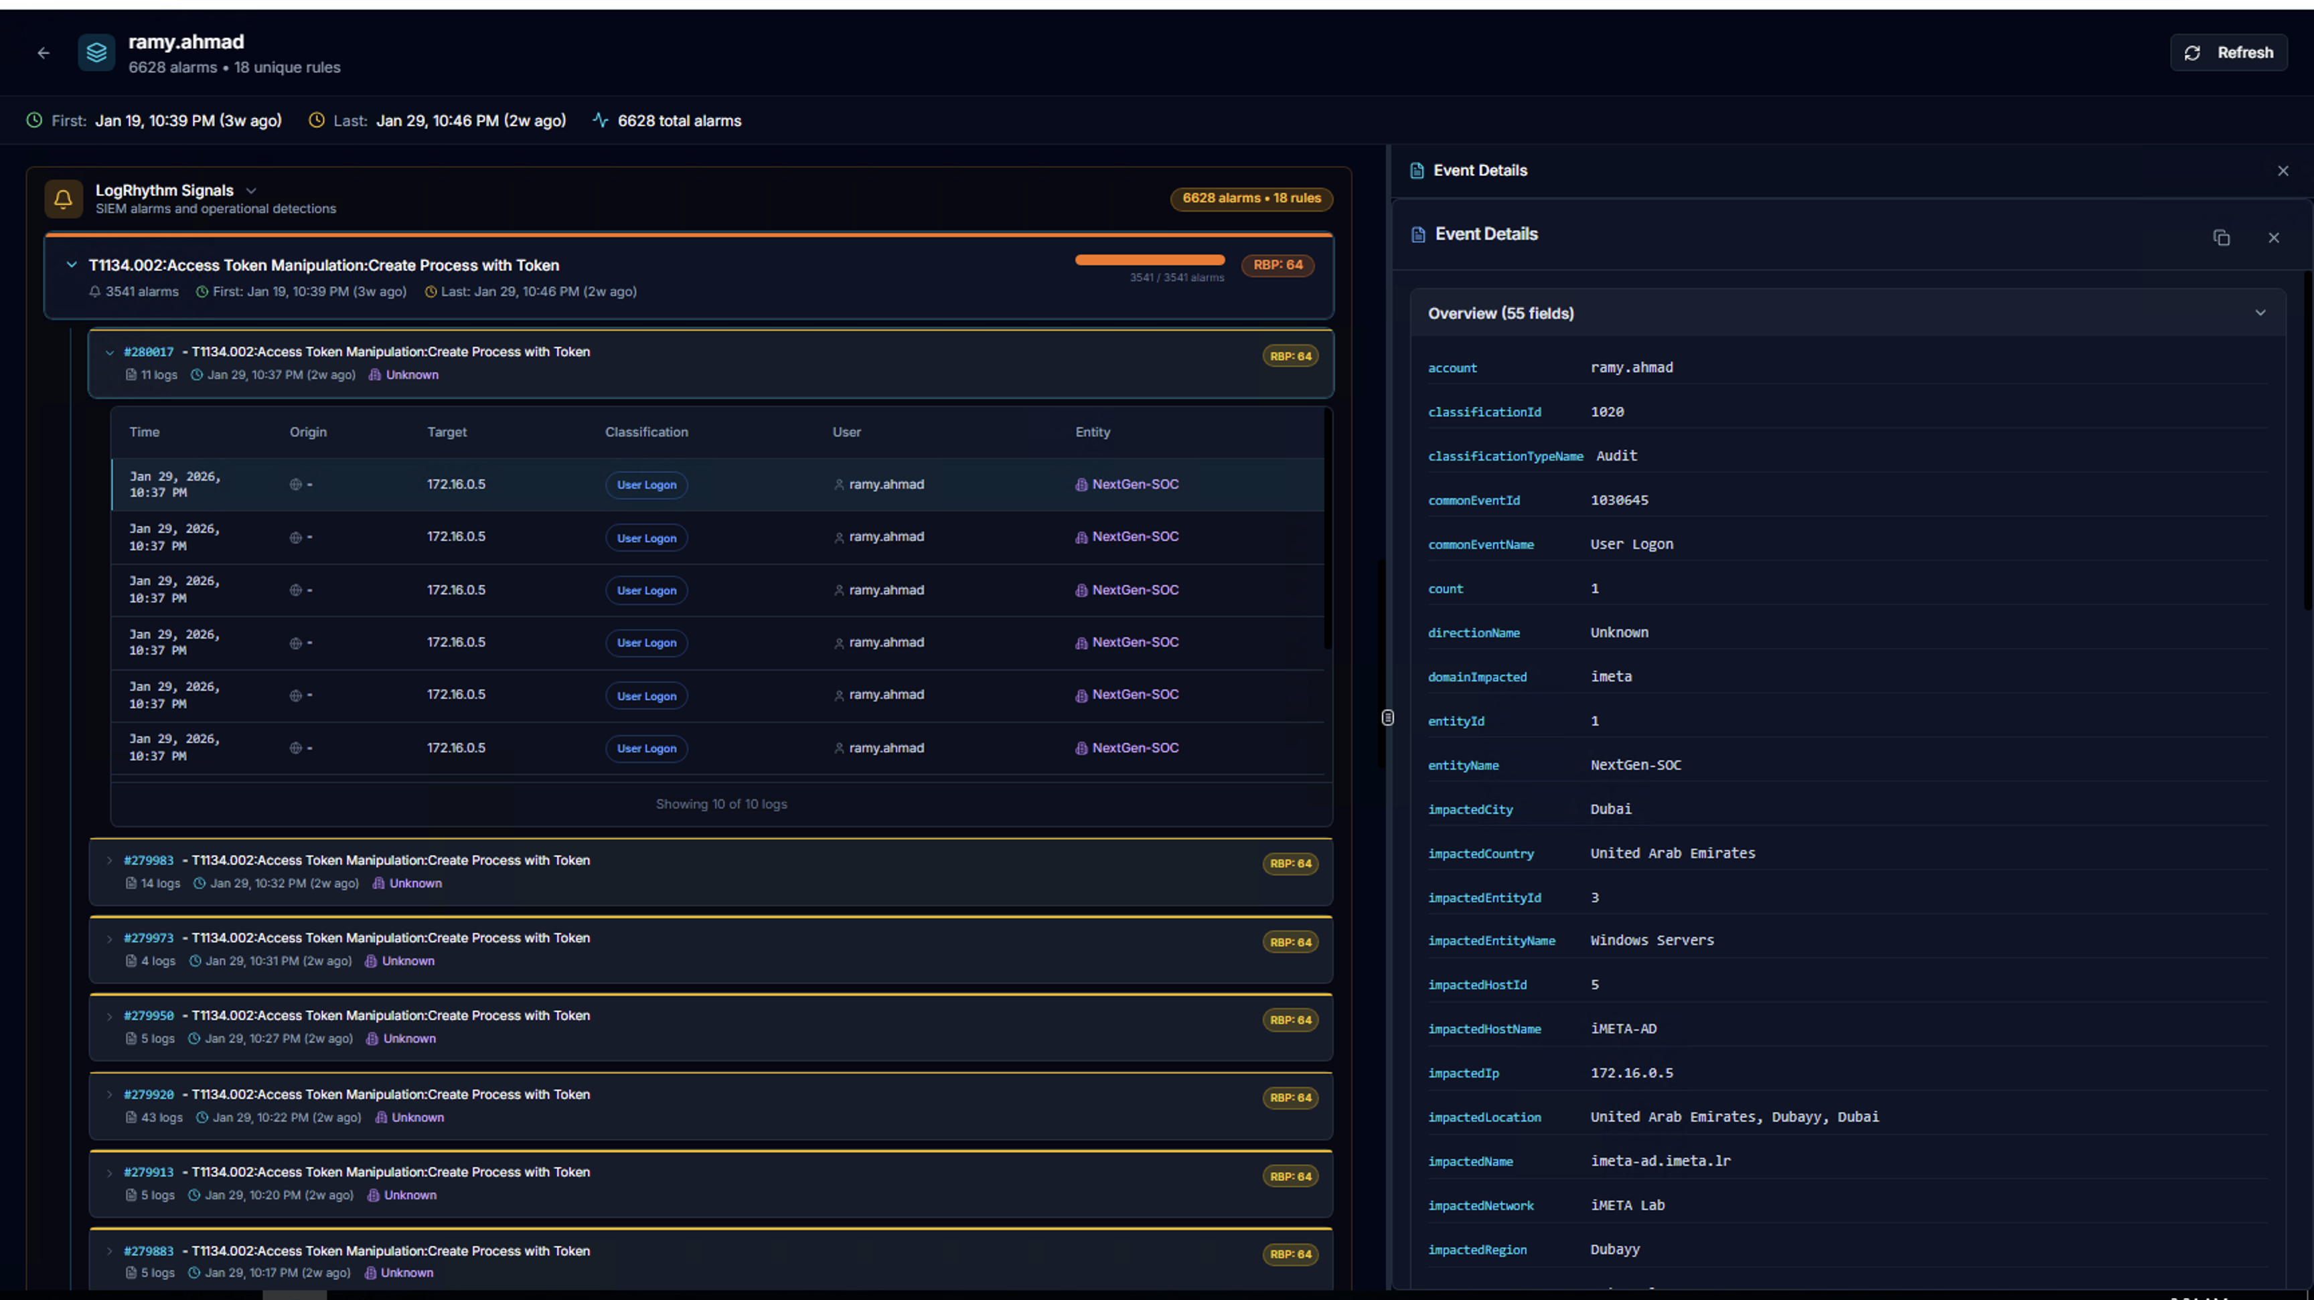Collapse the Overview (55 fields) section
The width and height of the screenshot is (2314, 1300).
(2259, 313)
